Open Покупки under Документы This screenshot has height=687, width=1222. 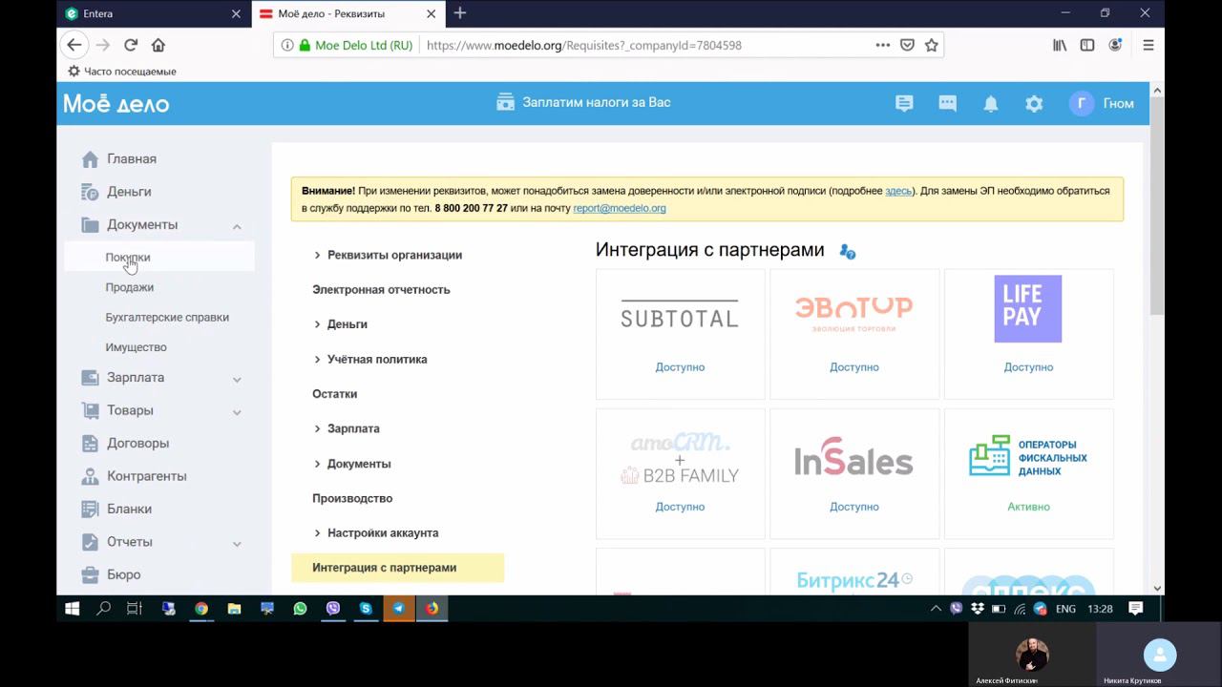tap(128, 257)
